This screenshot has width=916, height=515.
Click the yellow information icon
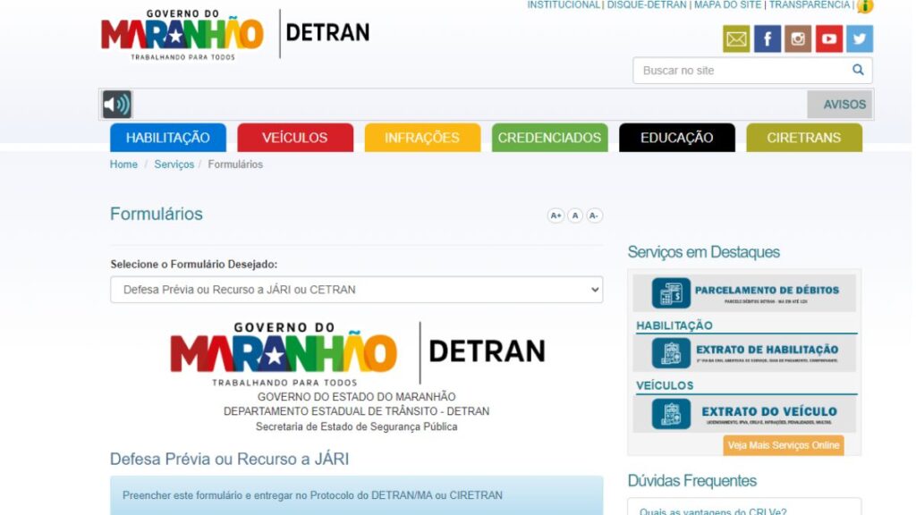(865, 6)
